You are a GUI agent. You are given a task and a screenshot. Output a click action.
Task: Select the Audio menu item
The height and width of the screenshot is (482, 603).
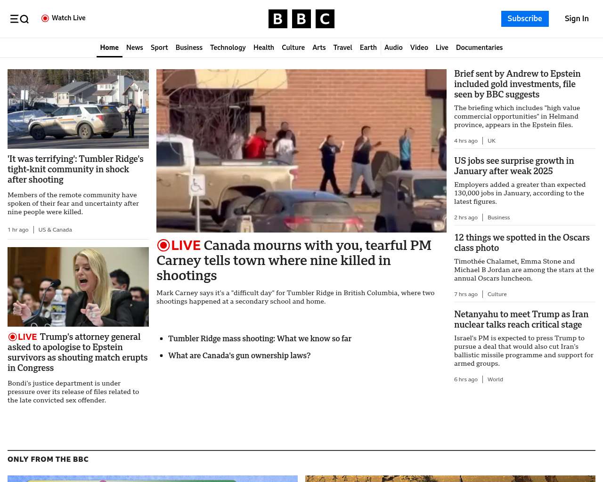(393, 48)
